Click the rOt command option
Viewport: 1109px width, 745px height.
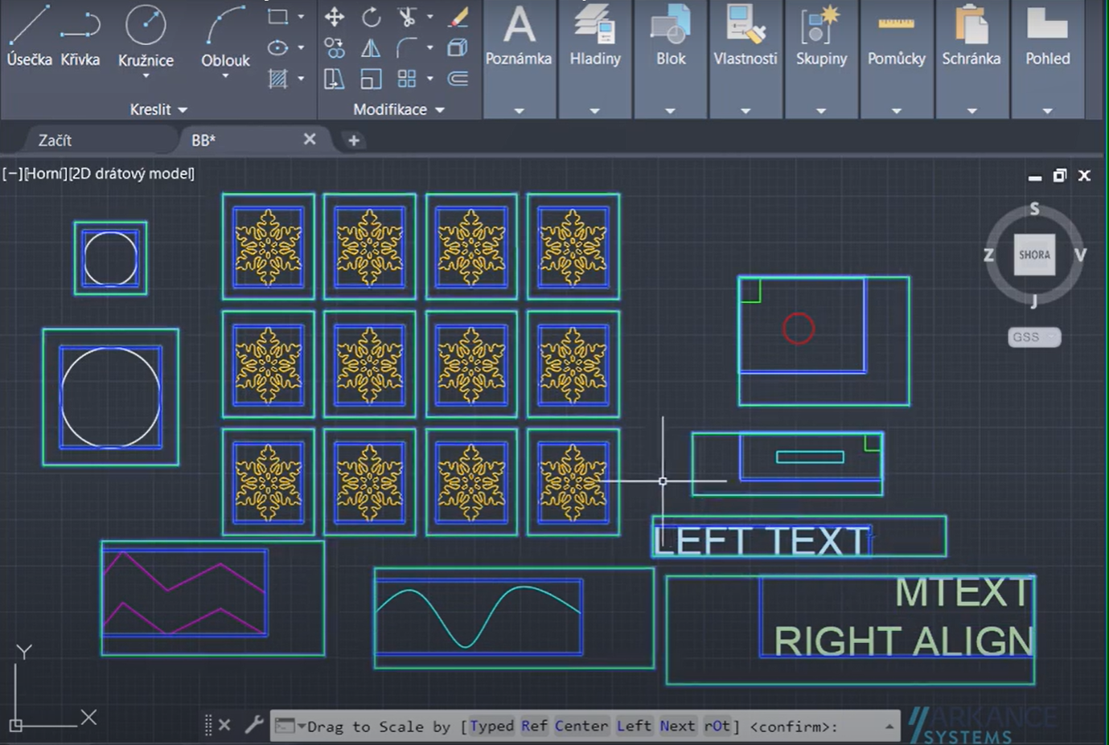717,726
